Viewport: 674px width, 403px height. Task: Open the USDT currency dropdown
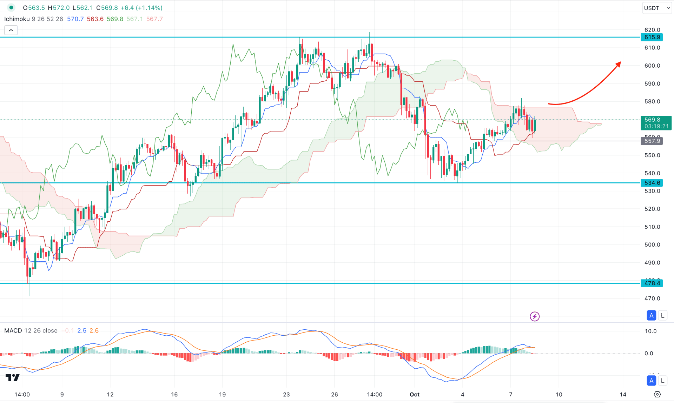pos(656,8)
